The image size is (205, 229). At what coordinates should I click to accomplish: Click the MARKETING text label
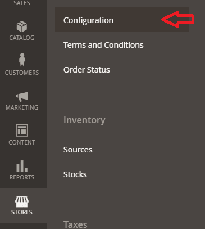click(22, 107)
